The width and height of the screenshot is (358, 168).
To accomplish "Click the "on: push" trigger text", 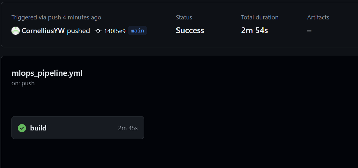I will [x=23, y=83].
